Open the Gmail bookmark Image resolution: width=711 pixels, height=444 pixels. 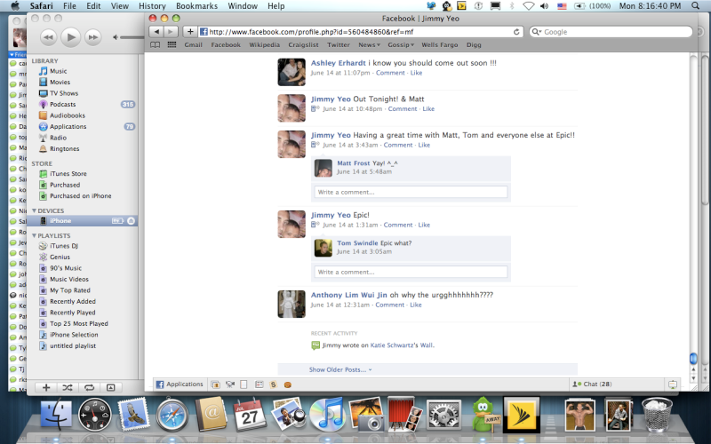pos(193,45)
